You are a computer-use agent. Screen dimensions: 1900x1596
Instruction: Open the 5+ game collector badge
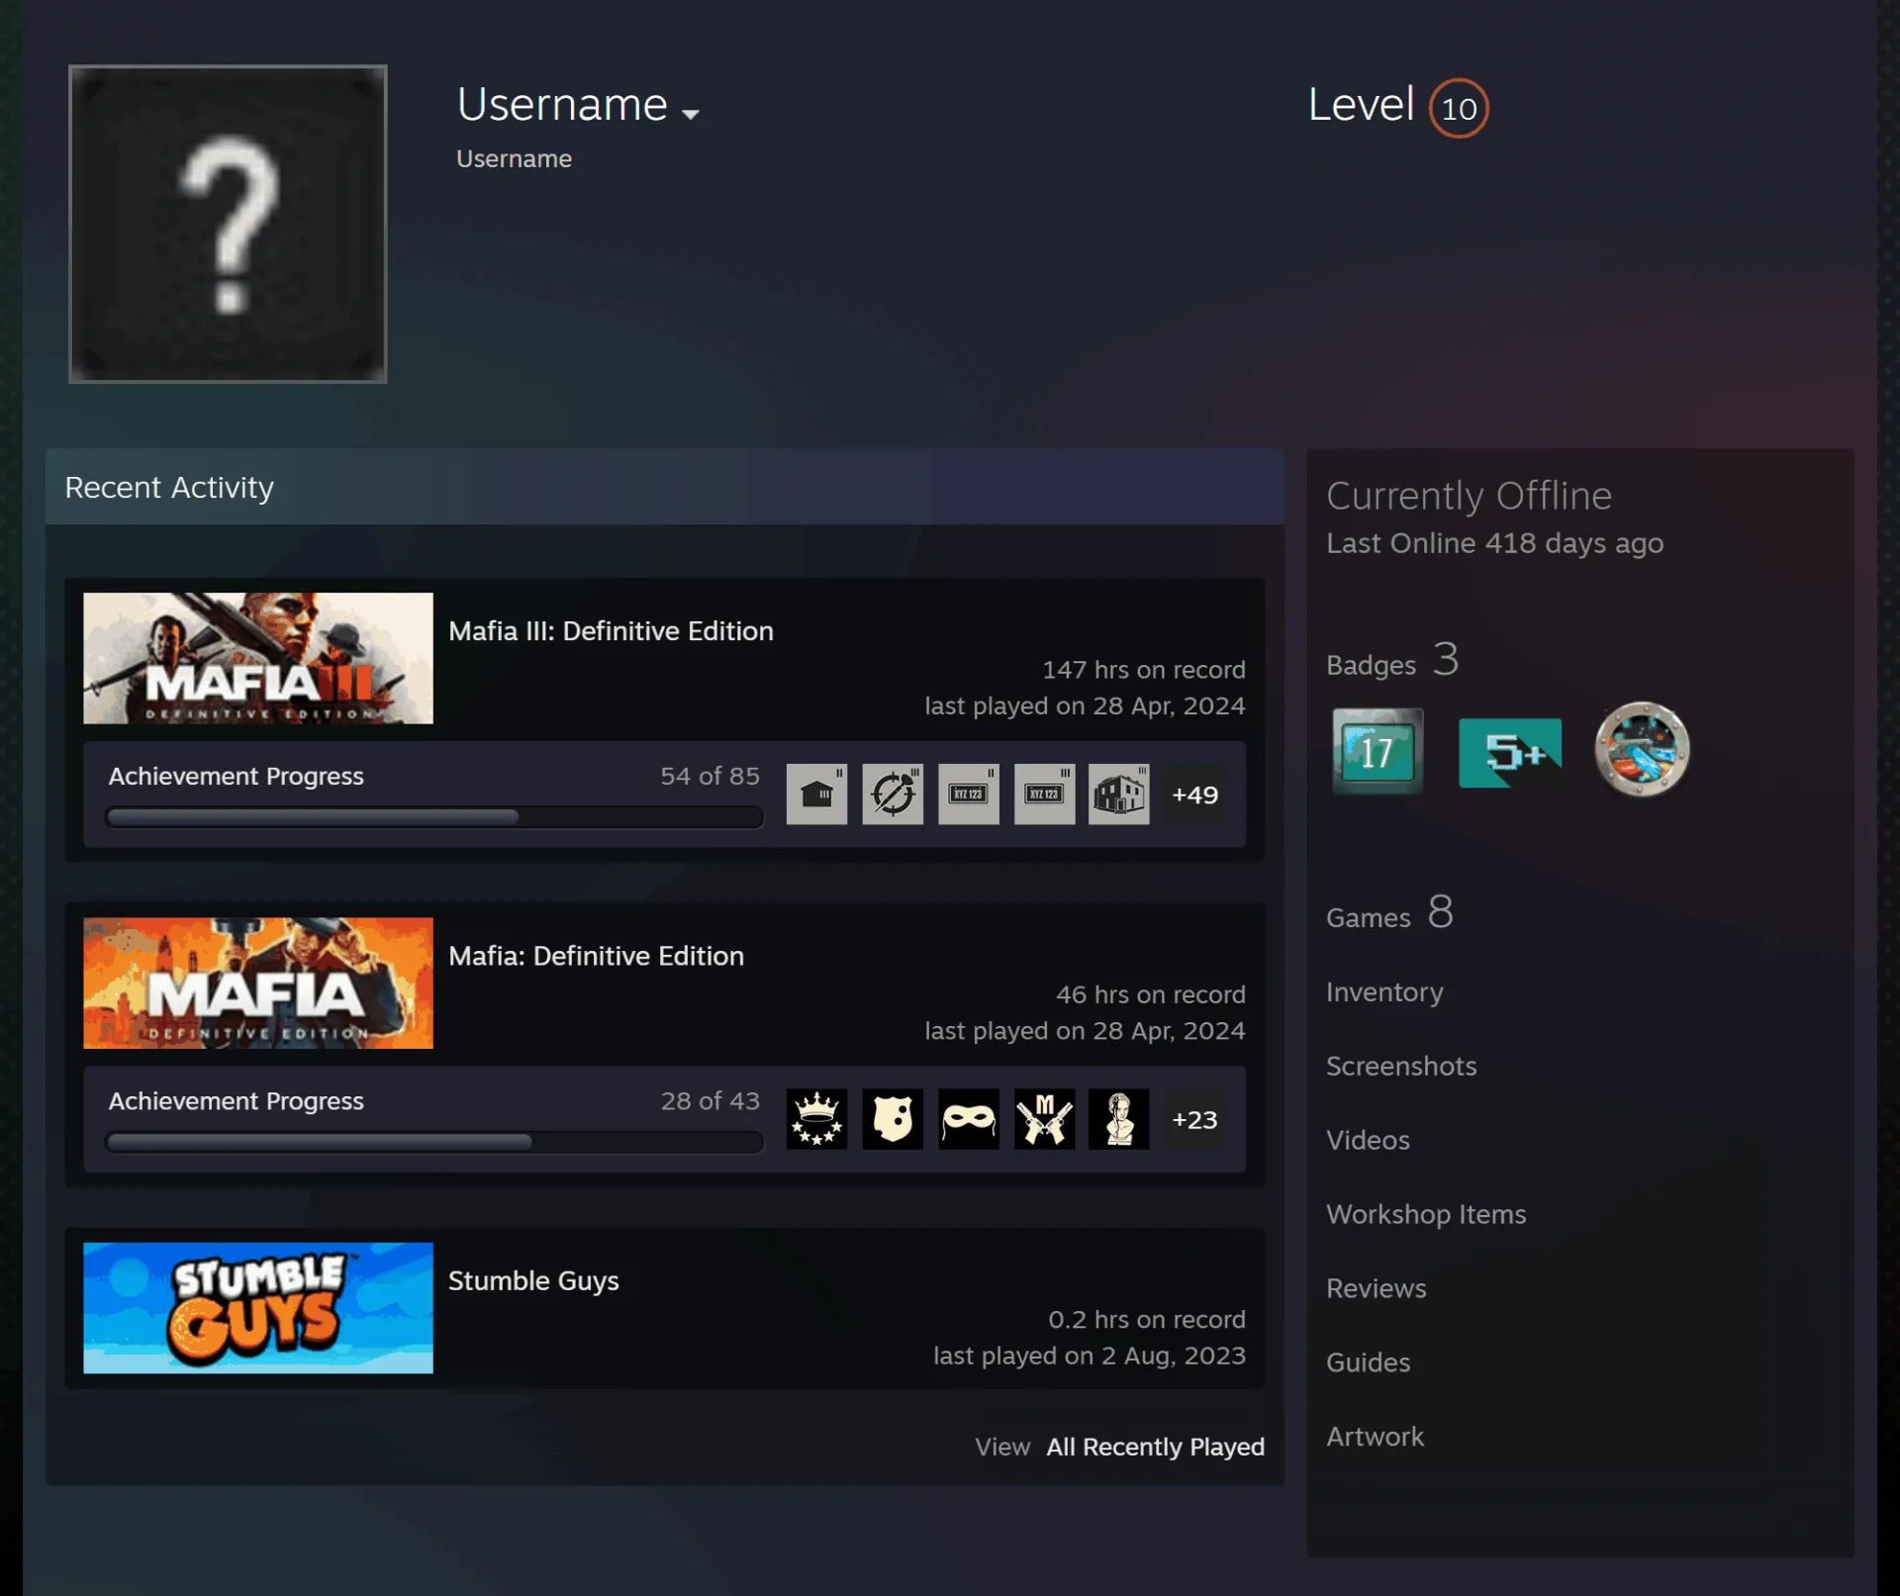(x=1510, y=752)
